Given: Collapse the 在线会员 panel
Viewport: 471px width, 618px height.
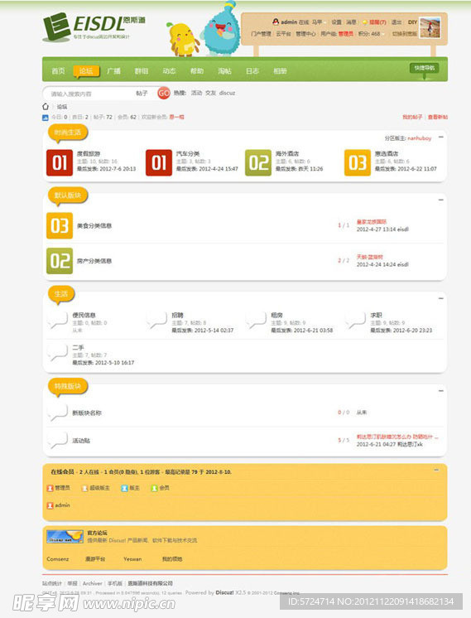Looking at the screenshot, I should 436,471.
